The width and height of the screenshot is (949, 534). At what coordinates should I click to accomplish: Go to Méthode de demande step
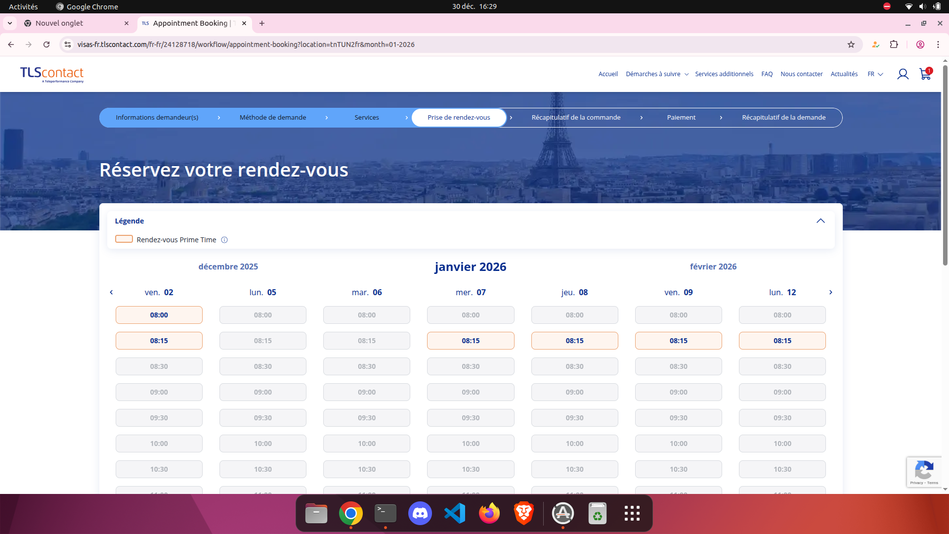(x=273, y=118)
